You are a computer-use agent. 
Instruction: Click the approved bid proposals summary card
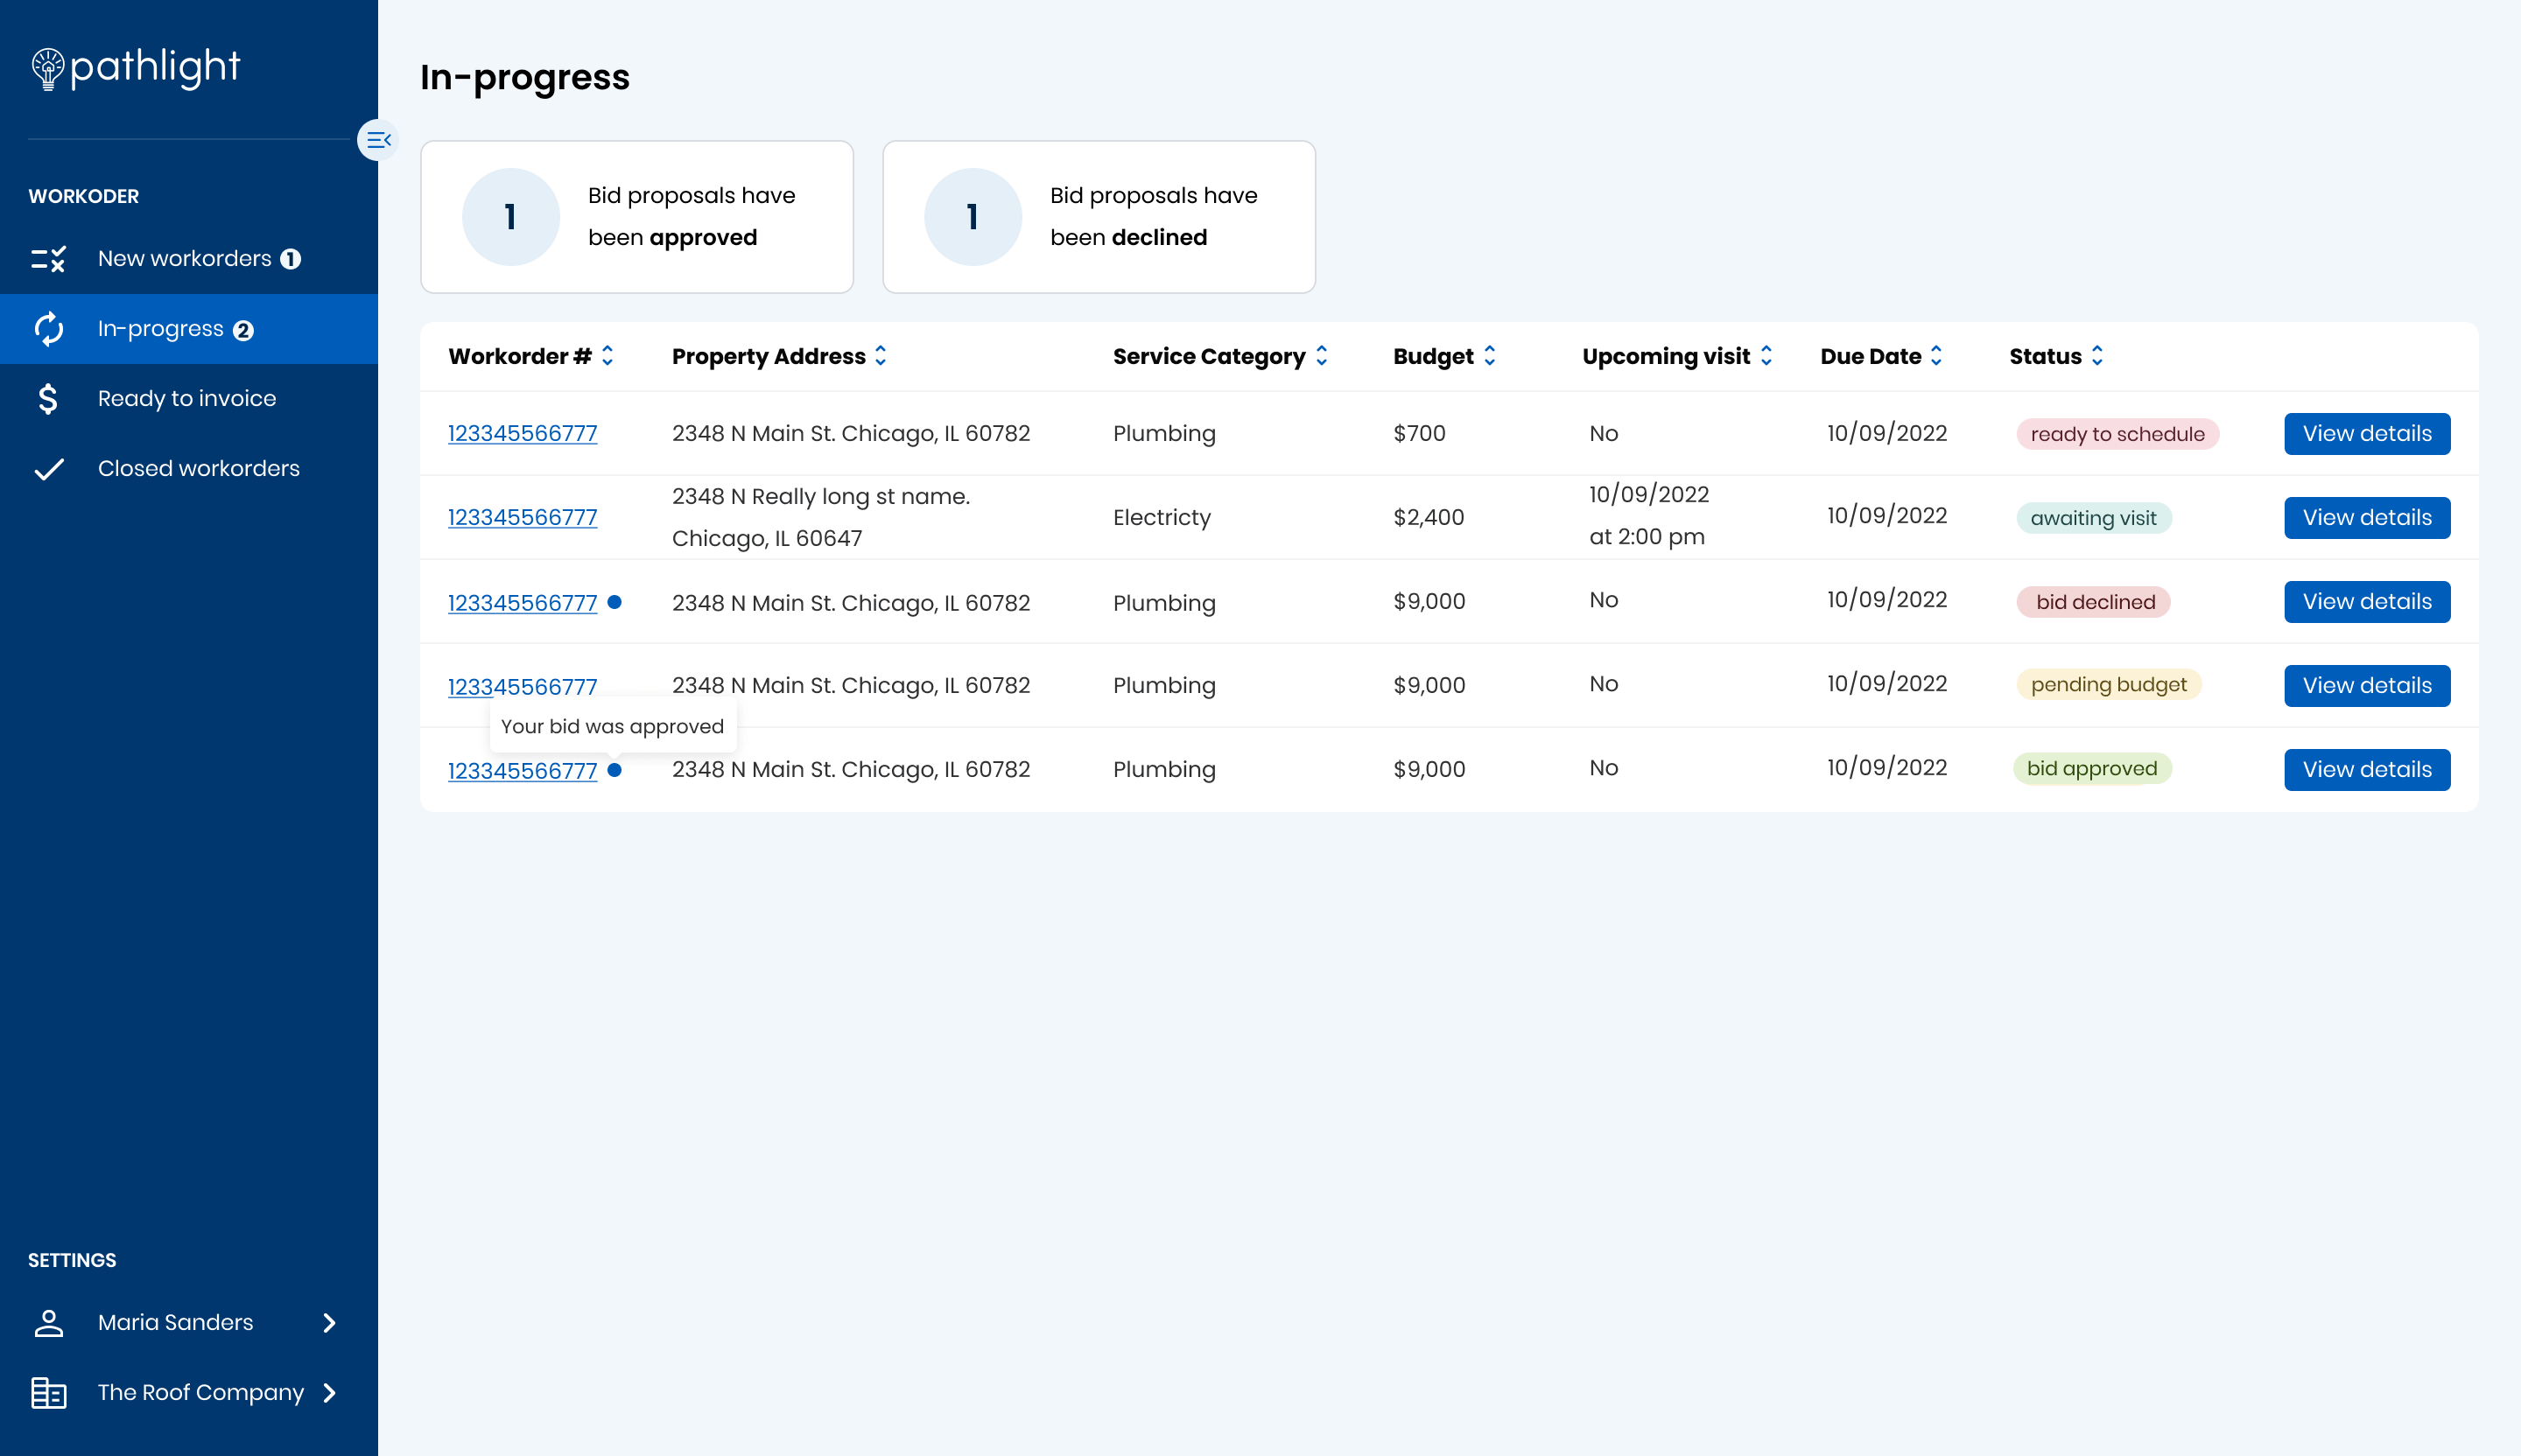click(636, 217)
